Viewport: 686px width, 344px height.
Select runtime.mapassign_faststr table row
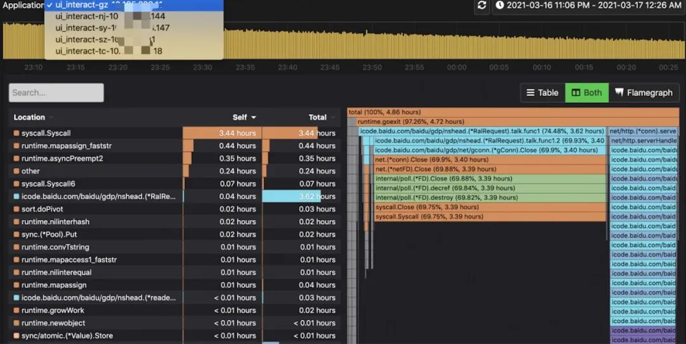click(x=175, y=145)
